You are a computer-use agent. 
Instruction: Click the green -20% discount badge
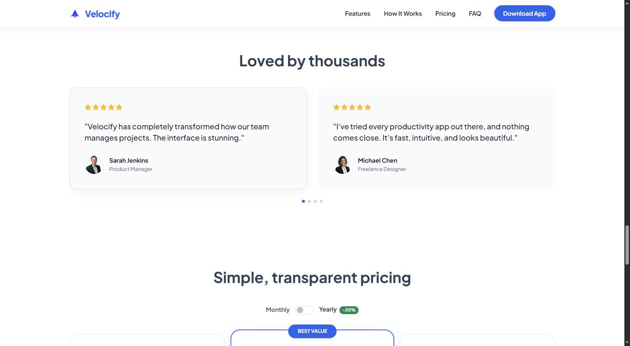(x=349, y=310)
